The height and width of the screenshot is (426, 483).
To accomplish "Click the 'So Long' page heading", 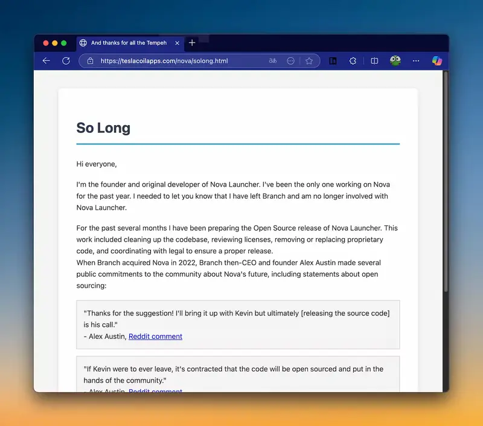I will tap(103, 127).
